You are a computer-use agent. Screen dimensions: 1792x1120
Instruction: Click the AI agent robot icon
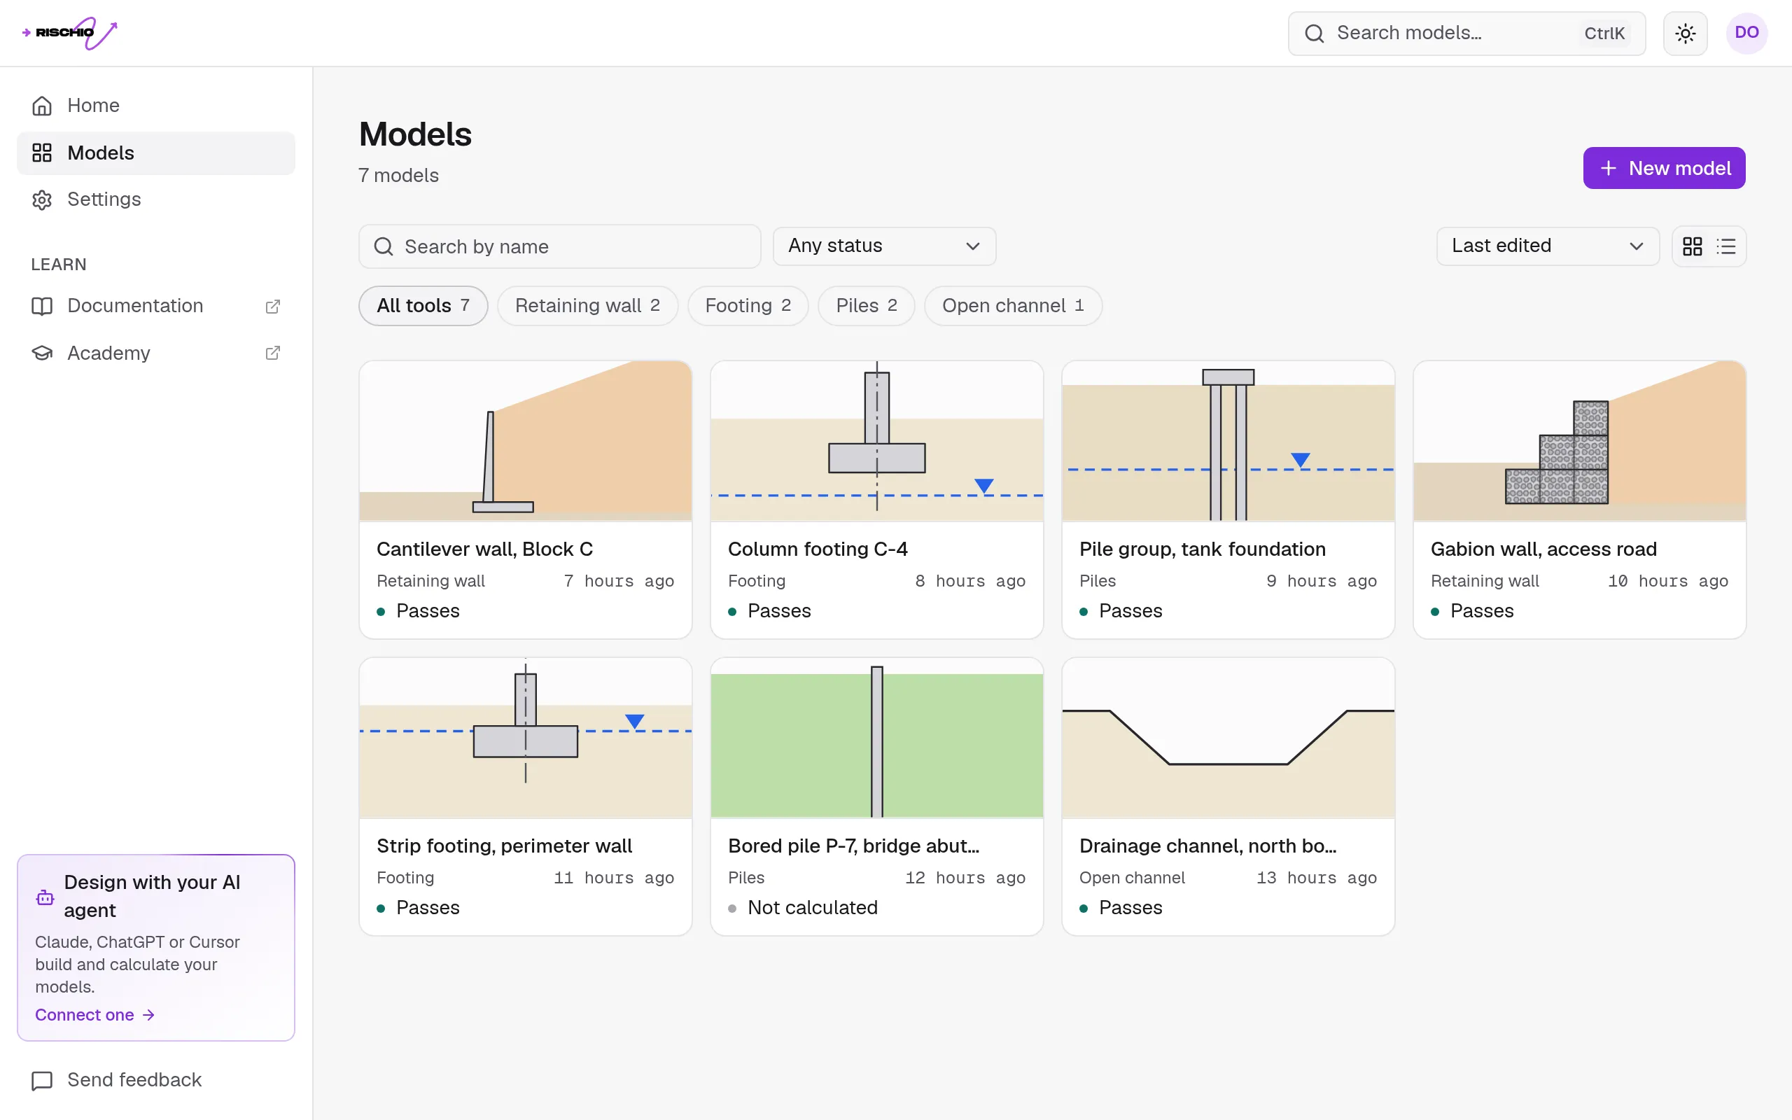(45, 897)
